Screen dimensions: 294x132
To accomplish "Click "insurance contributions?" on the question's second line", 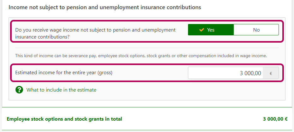I will pyautogui.click(x=43, y=37).
